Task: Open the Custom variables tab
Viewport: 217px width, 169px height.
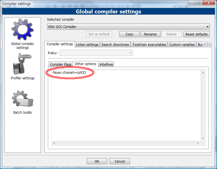Action: tap(182, 45)
